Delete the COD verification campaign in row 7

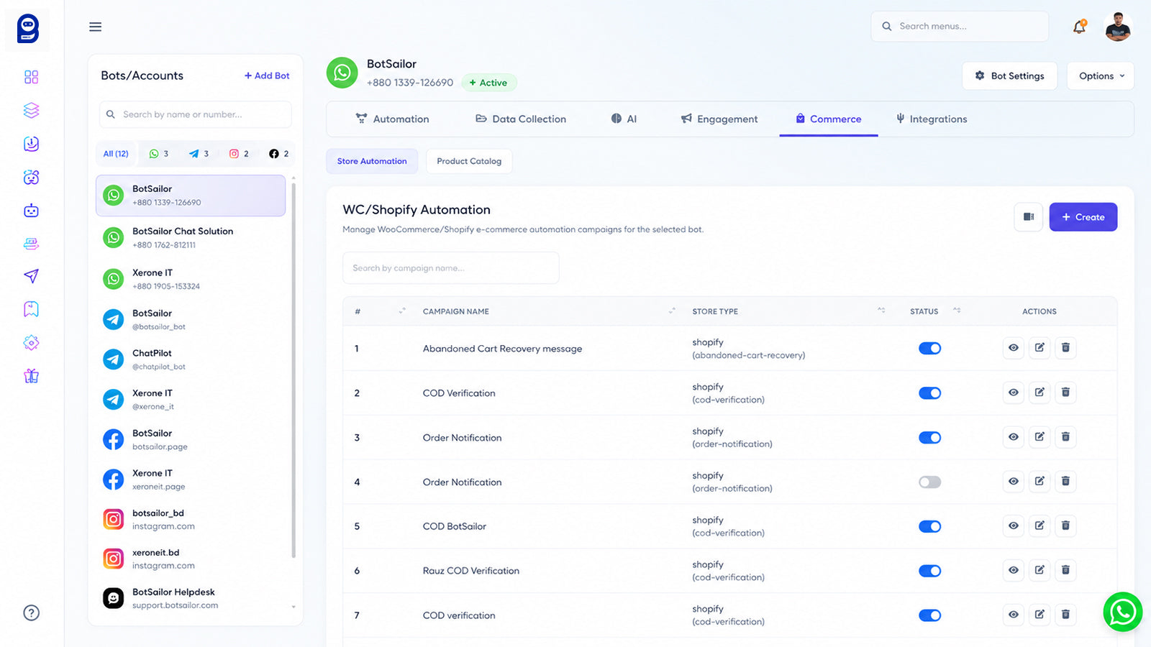pos(1065,615)
